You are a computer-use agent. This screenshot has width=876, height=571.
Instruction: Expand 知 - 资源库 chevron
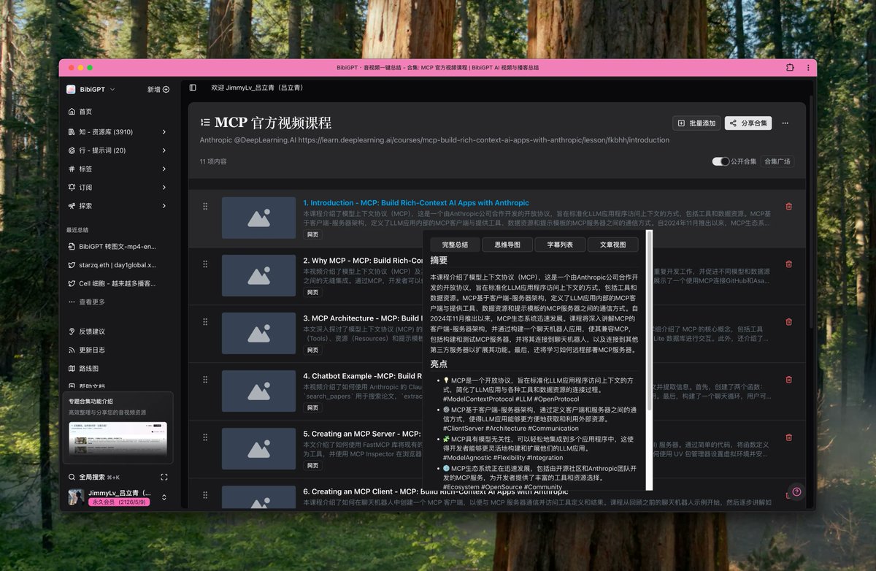tap(164, 132)
